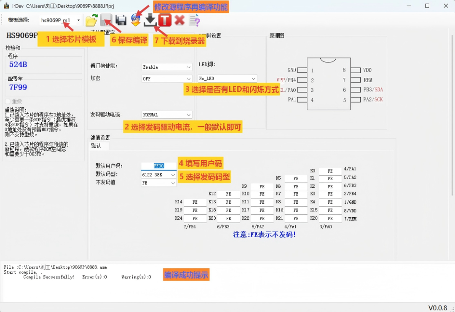This screenshot has width=455, height=312.
Task: Click the K11 key value field
Action: click(x=262, y=202)
